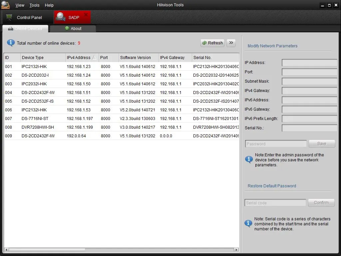Click the info icon beside online devices count
341x256 pixels.
tap(11, 43)
